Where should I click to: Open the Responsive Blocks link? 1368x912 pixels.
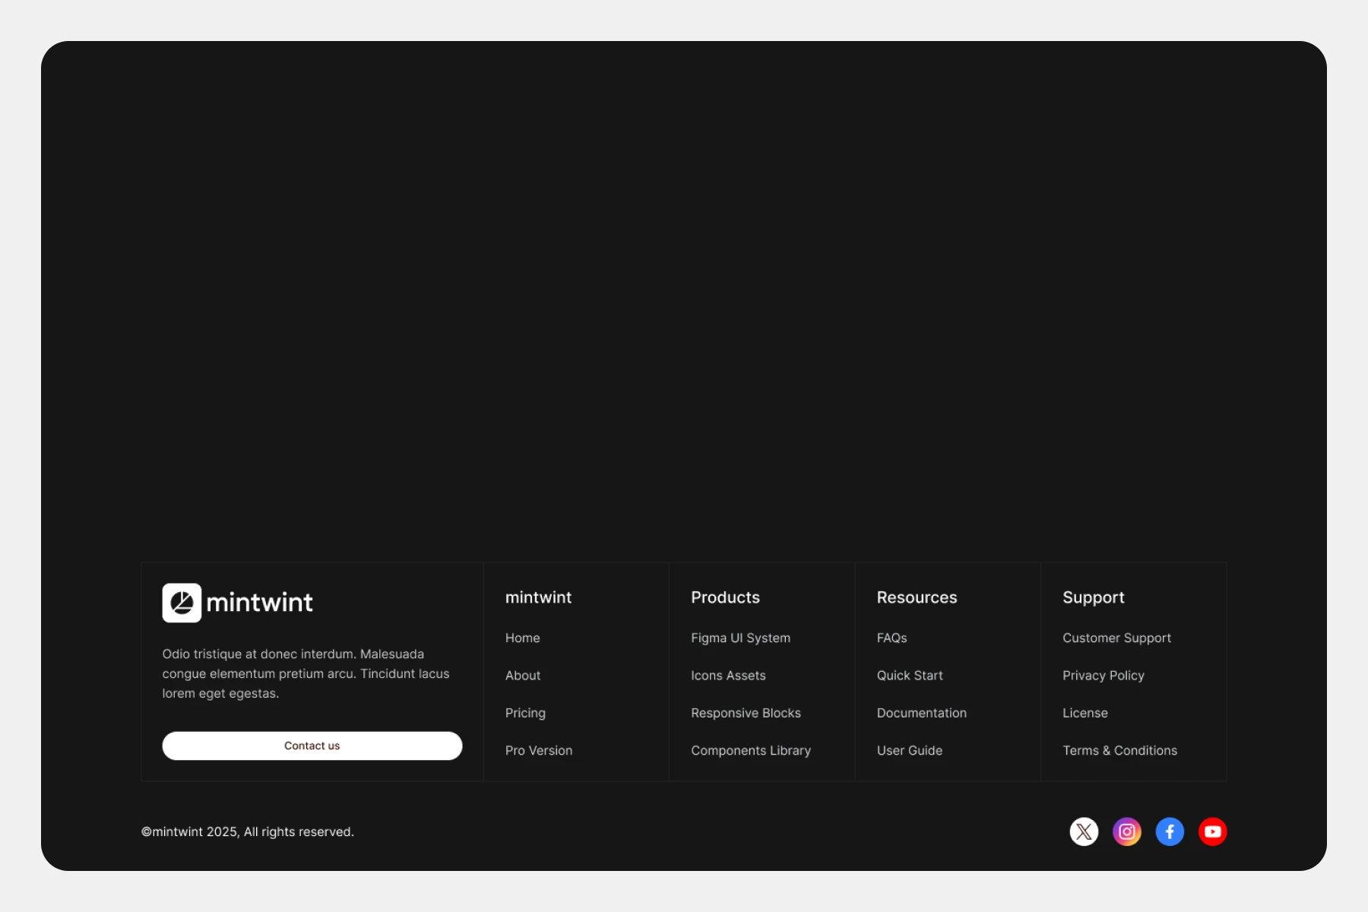[x=746, y=713]
